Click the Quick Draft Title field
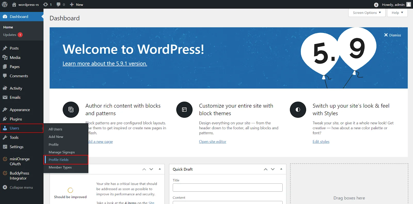Viewport: 413px width, 204px height. pos(228,188)
